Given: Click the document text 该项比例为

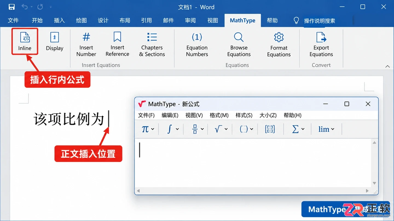Looking at the screenshot, I should (69, 119).
